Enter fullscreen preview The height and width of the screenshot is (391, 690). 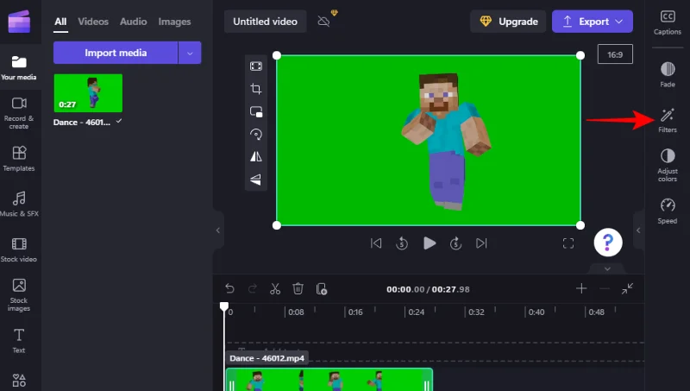click(568, 243)
